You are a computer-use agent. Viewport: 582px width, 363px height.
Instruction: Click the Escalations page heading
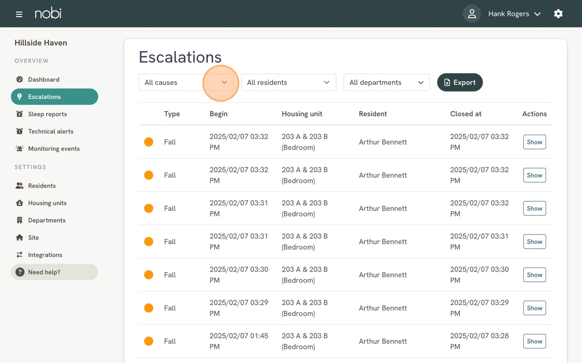180,57
